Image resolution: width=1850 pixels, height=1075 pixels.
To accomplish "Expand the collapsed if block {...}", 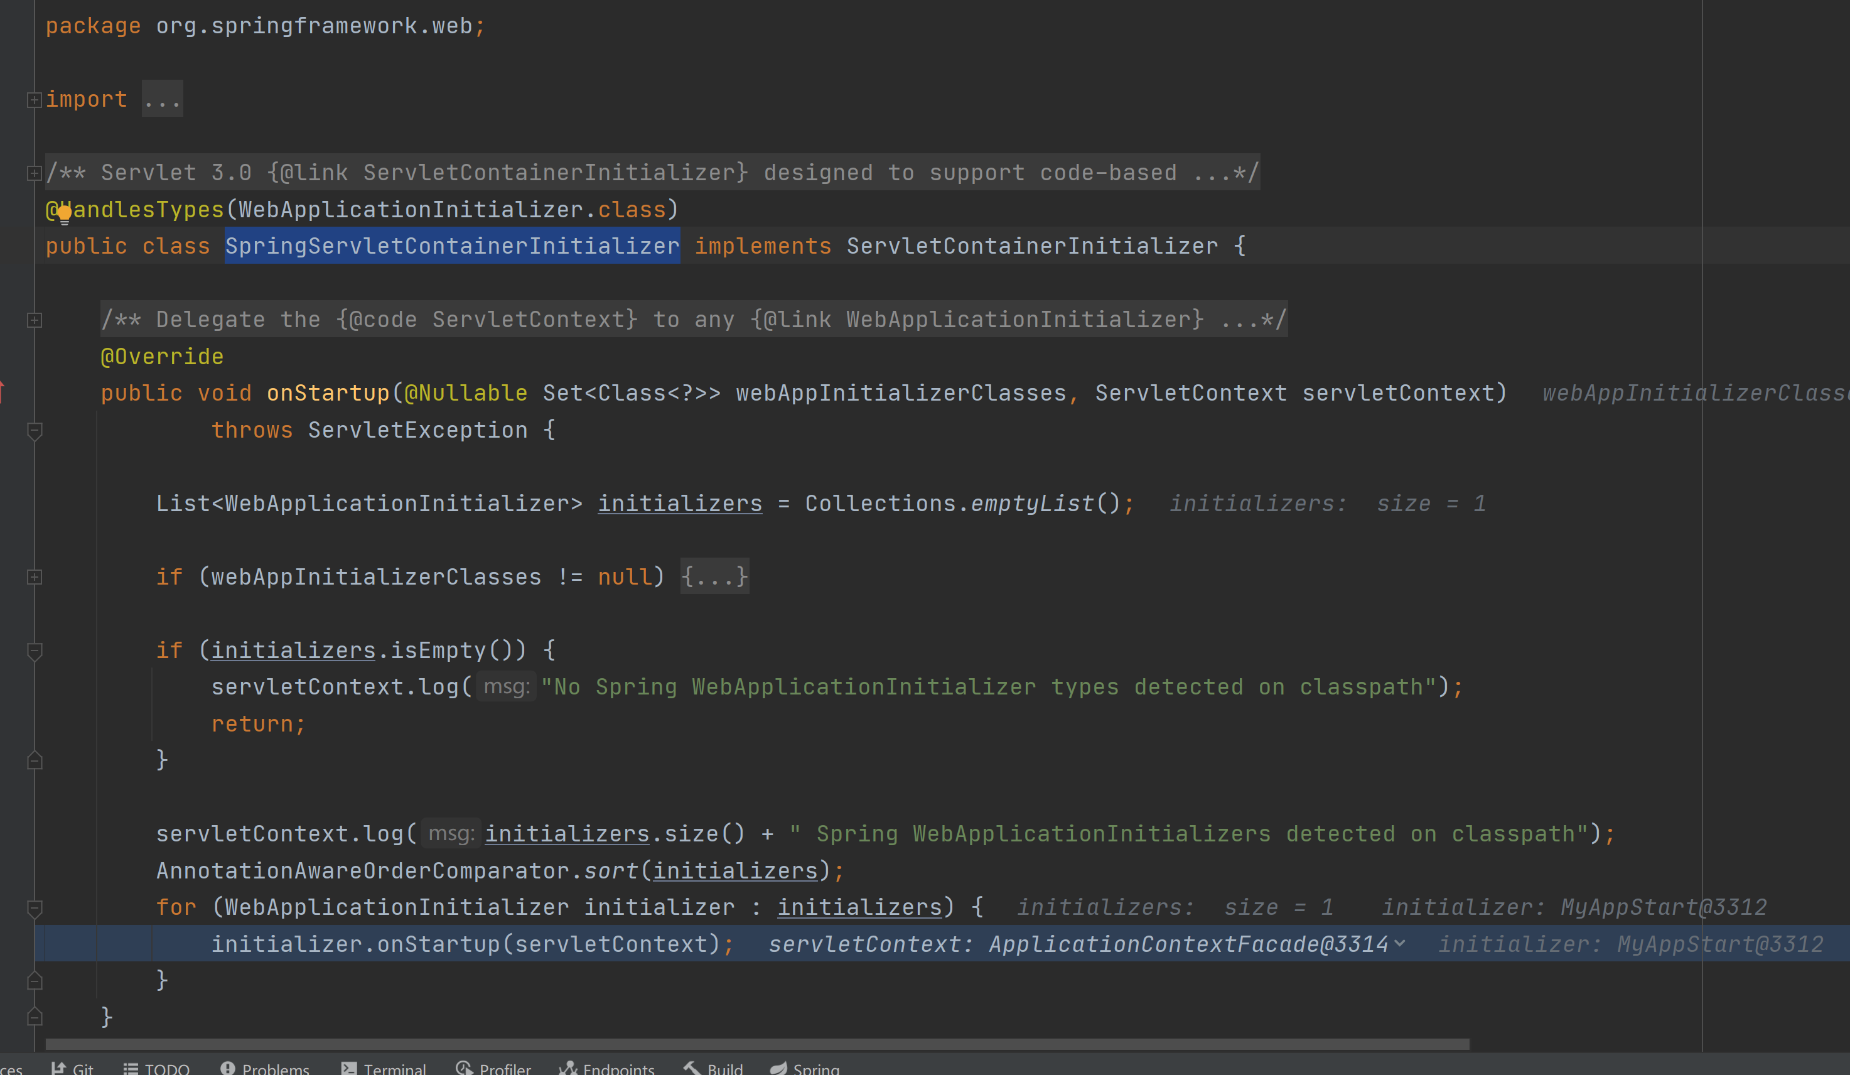I will (714, 577).
